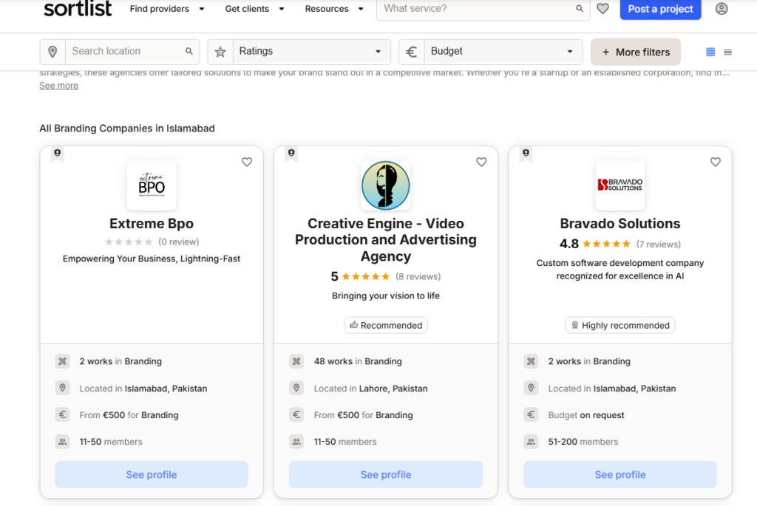Open the Budget dropdown
Viewport: 757px width, 506px height.
pos(503,52)
